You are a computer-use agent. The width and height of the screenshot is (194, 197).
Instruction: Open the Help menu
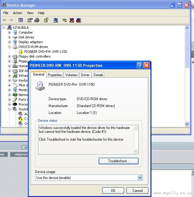pyautogui.click(x=41, y=13)
